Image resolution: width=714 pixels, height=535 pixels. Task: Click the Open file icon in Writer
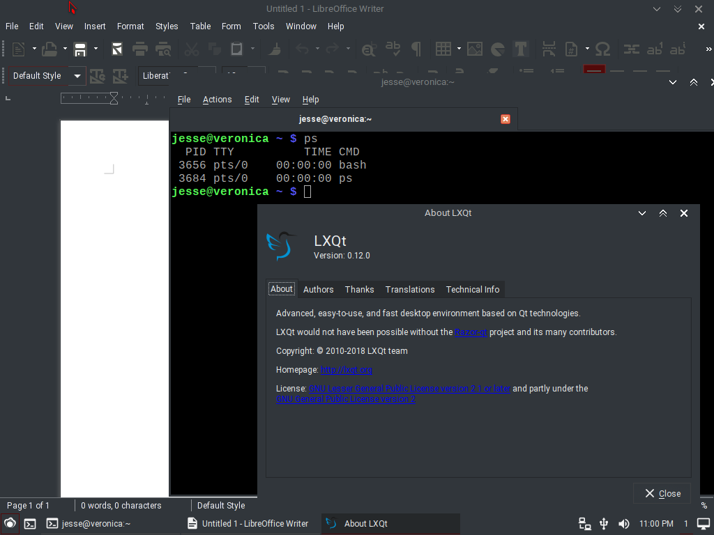[50, 49]
